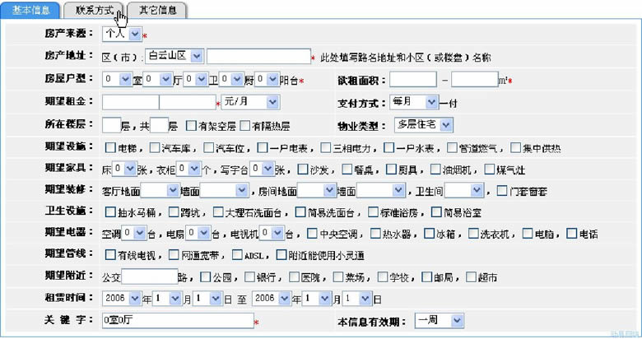Expand the 物业类型 dropdown showing 多层住宅

pos(423,124)
